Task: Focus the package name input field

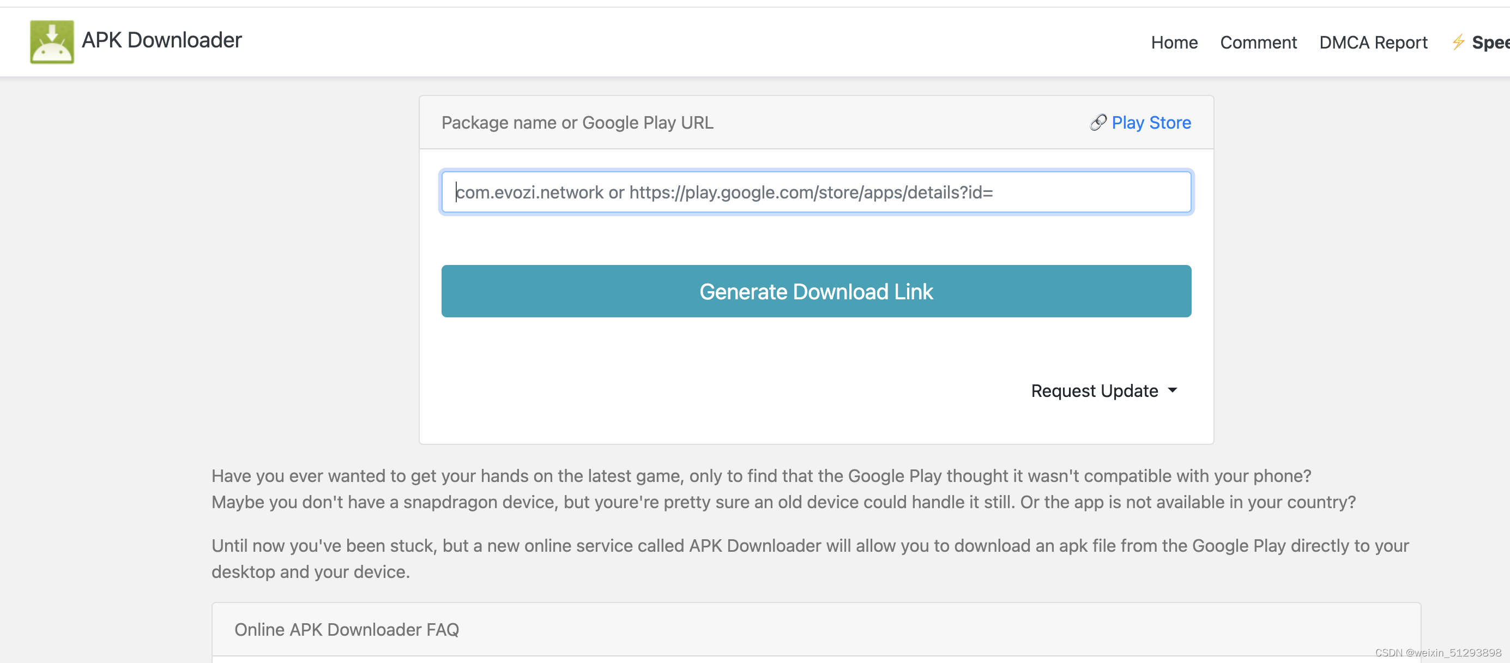Action: [816, 192]
